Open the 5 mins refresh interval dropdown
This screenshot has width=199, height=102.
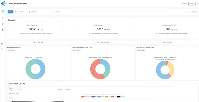195,12
